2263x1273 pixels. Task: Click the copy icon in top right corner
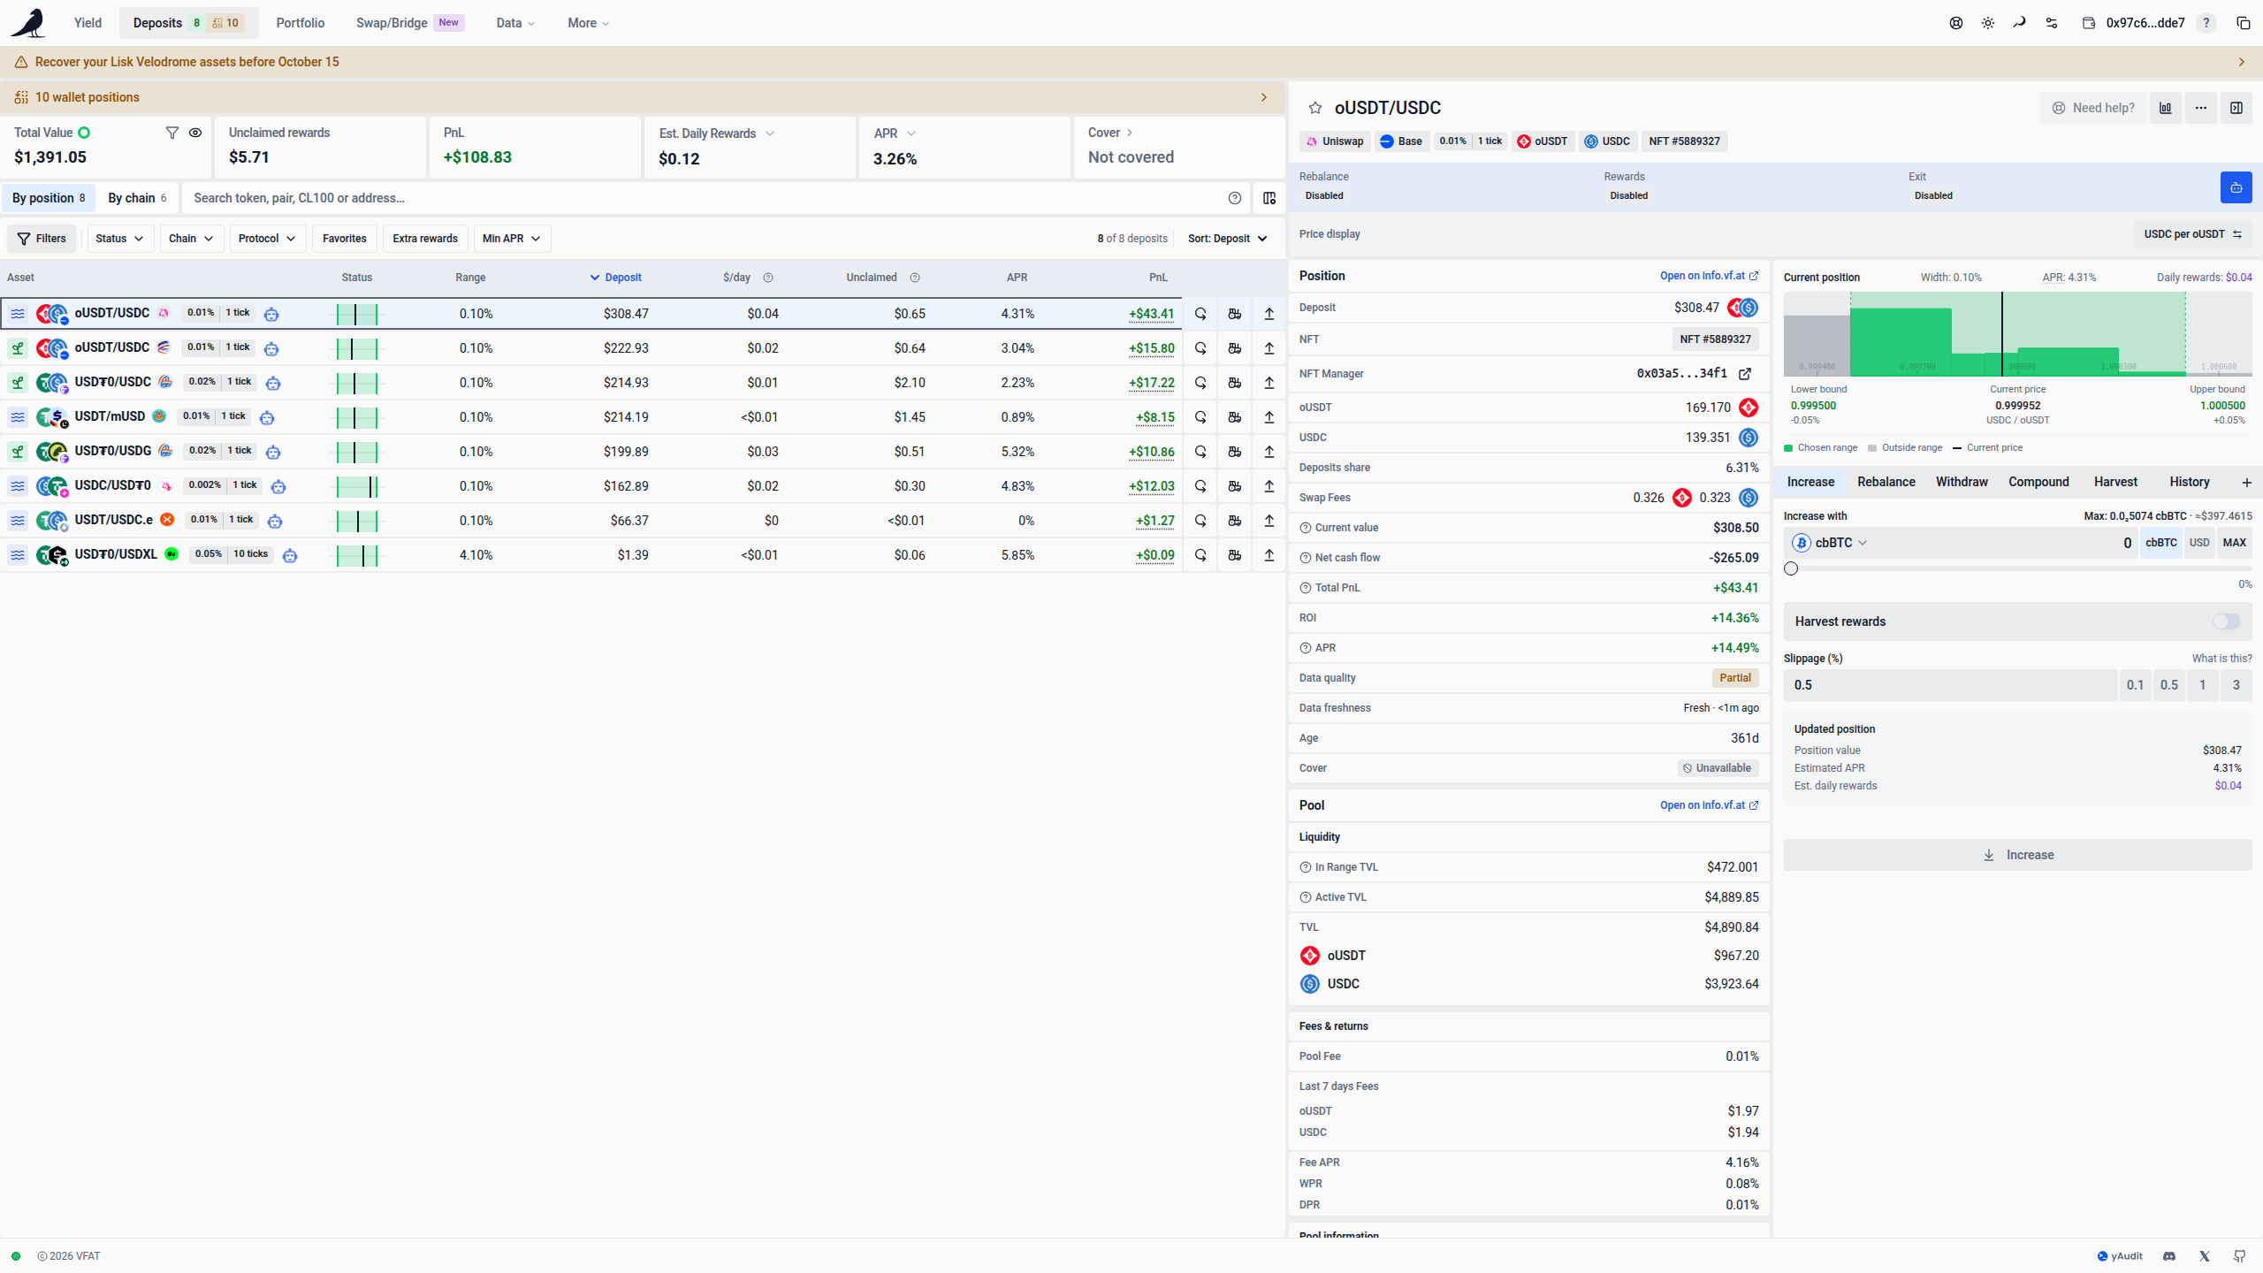[x=2243, y=23]
